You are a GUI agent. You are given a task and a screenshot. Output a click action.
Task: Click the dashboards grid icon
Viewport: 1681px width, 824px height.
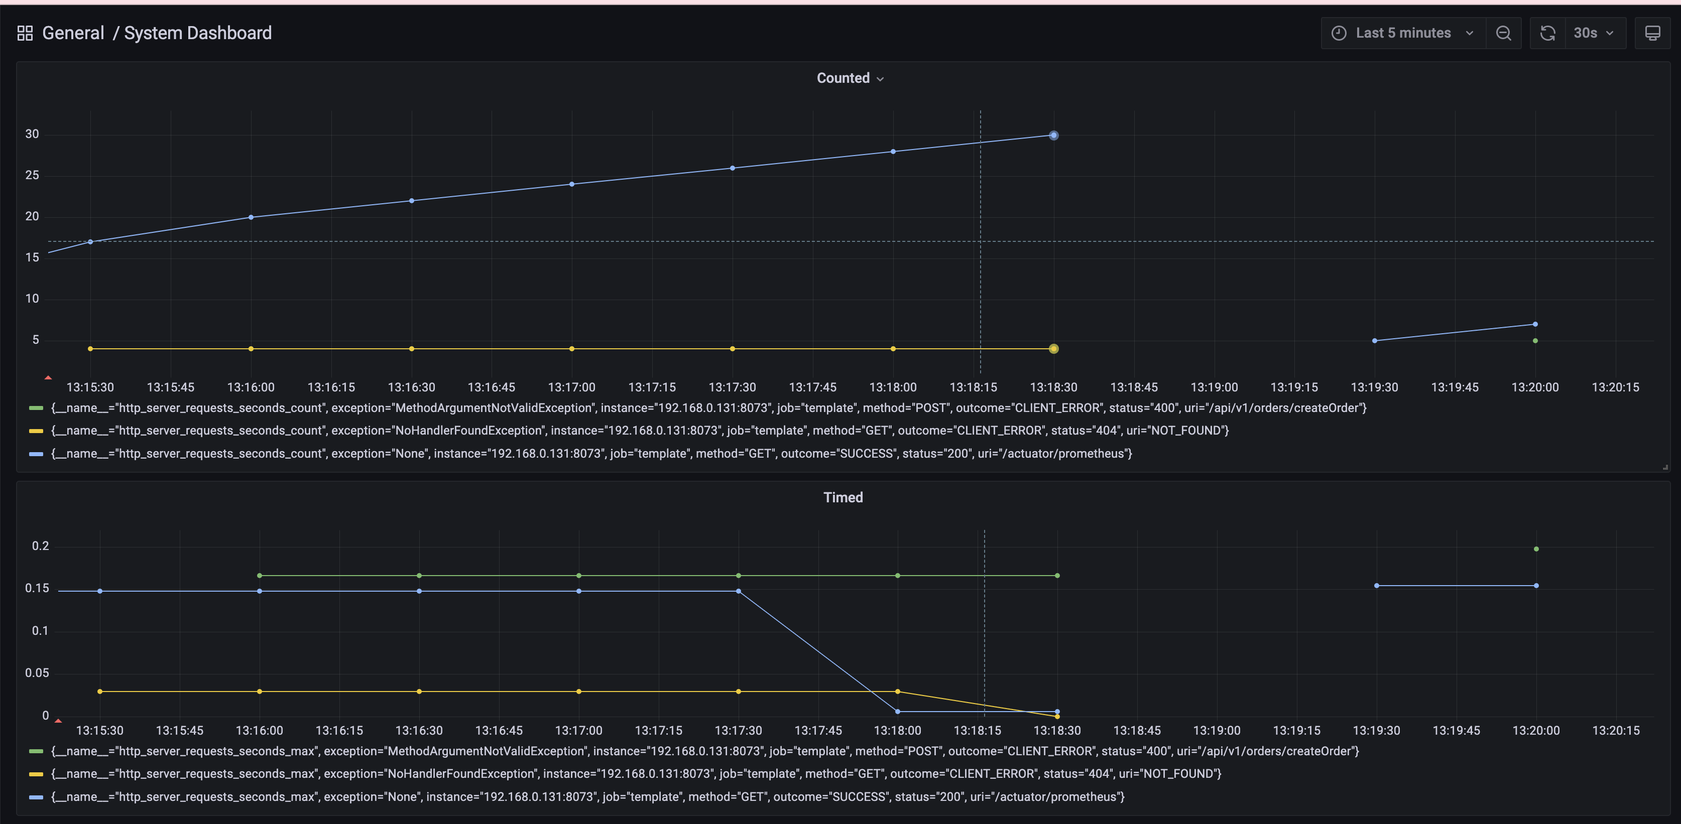tap(25, 33)
